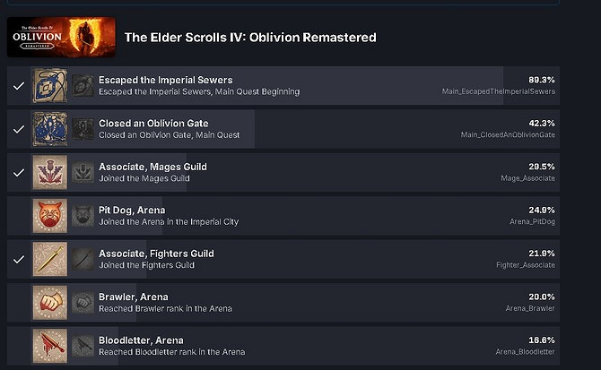The image size is (601, 370).
Task: Click the Main_ClosedAnOblivionGate API name
Action: coord(508,135)
